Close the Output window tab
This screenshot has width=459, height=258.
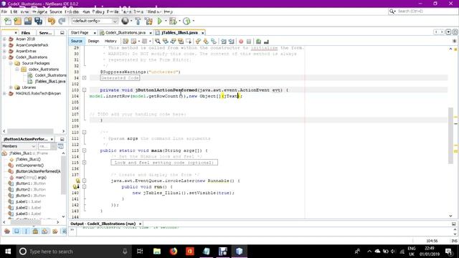click(141, 224)
